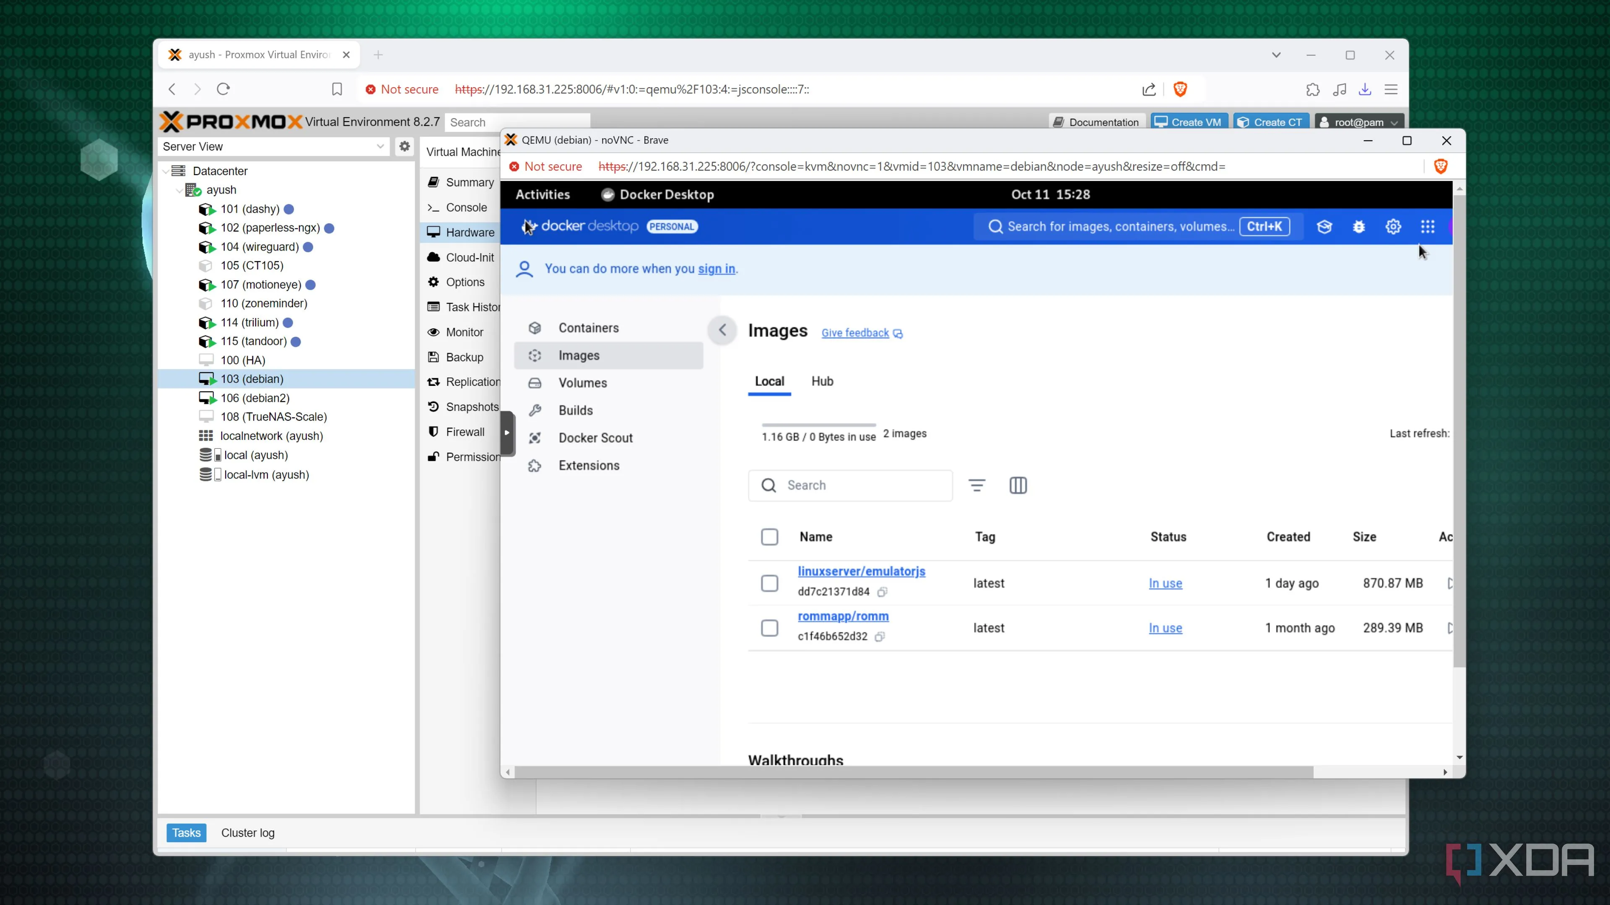
Task: Select 108 (TrueNAS-Scale) VM
Action: click(x=274, y=416)
